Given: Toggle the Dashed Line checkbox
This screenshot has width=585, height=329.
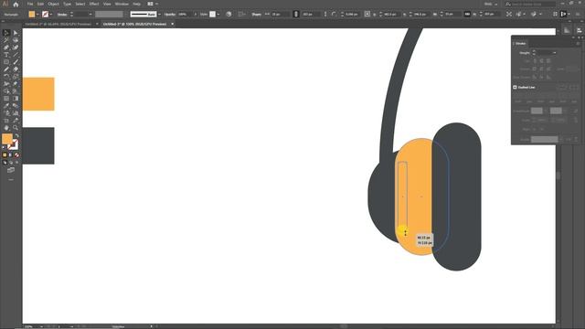Looking at the screenshot, I should click(x=515, y=88).
